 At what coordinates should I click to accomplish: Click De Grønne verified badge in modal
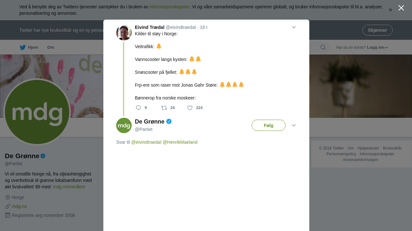[x=169, y=122]
